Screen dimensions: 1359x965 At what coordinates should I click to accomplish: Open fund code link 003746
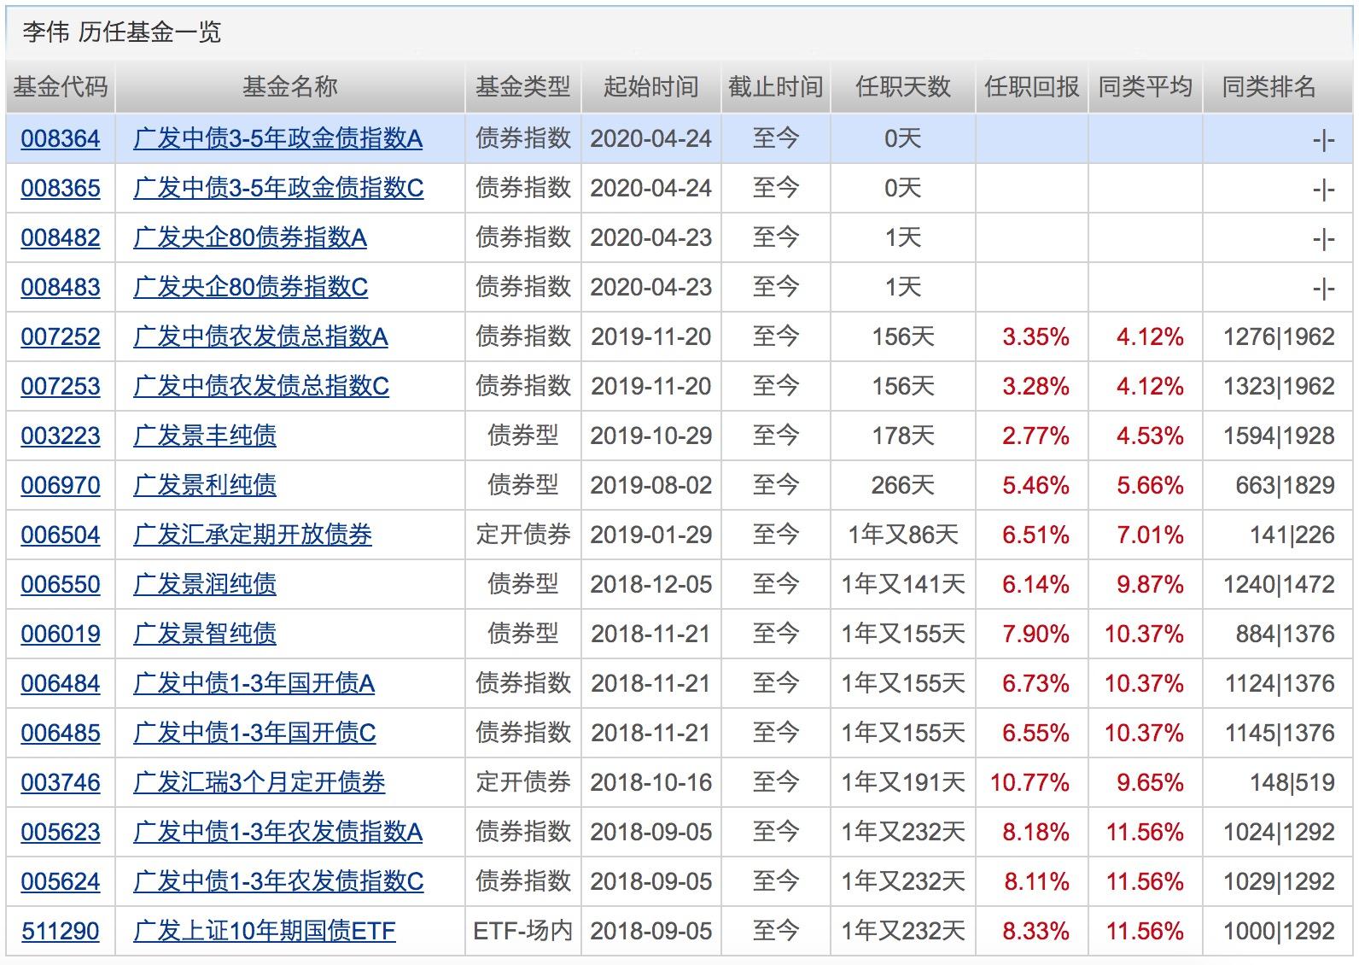pyautogui.click(x=61, y=782)
